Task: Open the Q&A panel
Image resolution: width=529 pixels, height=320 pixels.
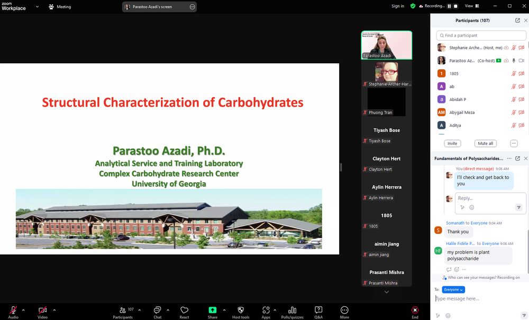Action: point(318,310)
